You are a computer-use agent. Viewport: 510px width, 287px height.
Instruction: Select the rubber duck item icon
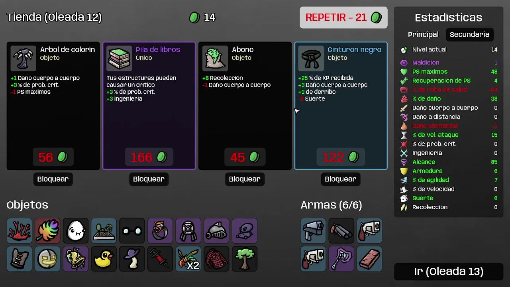104,259
